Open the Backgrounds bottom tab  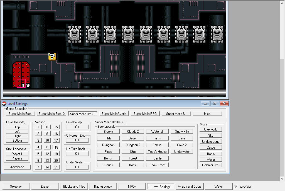pyautogui.click(x=103, y=187)
